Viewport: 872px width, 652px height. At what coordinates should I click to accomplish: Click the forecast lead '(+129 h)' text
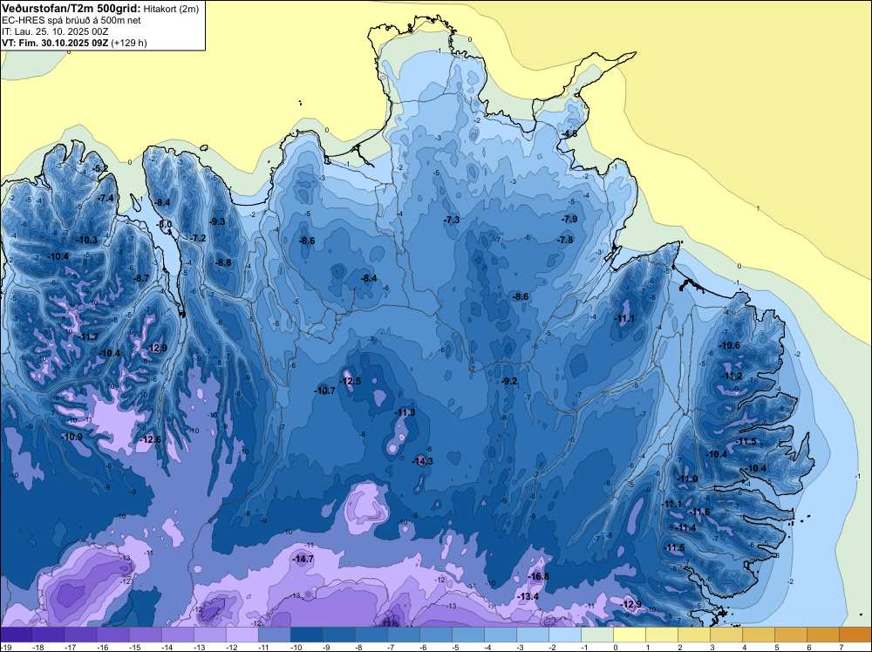129,43
